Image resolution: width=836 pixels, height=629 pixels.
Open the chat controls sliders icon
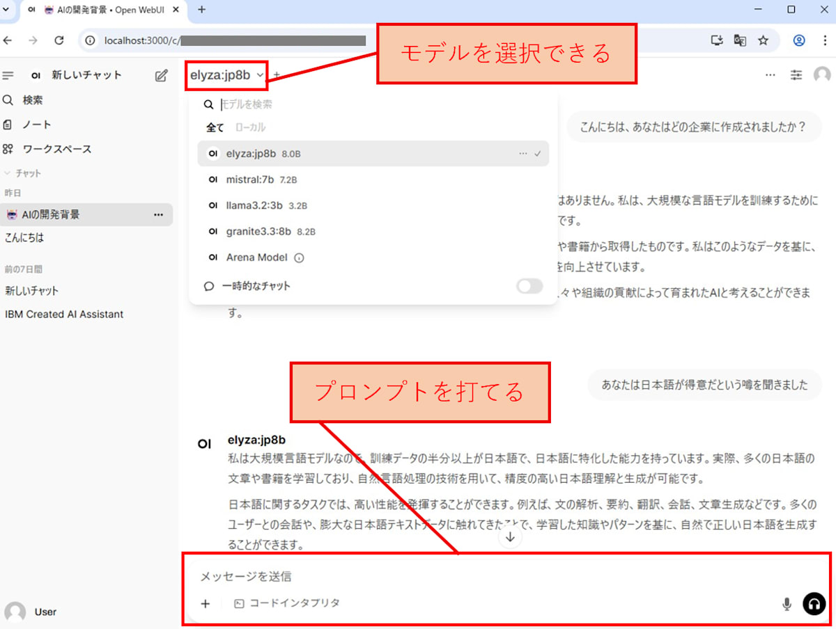tap(796, 74)
